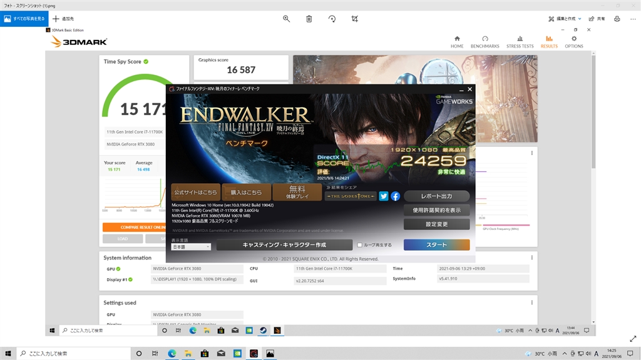Select the RESULTS tab in 3DMark

(x=549, y=42)
